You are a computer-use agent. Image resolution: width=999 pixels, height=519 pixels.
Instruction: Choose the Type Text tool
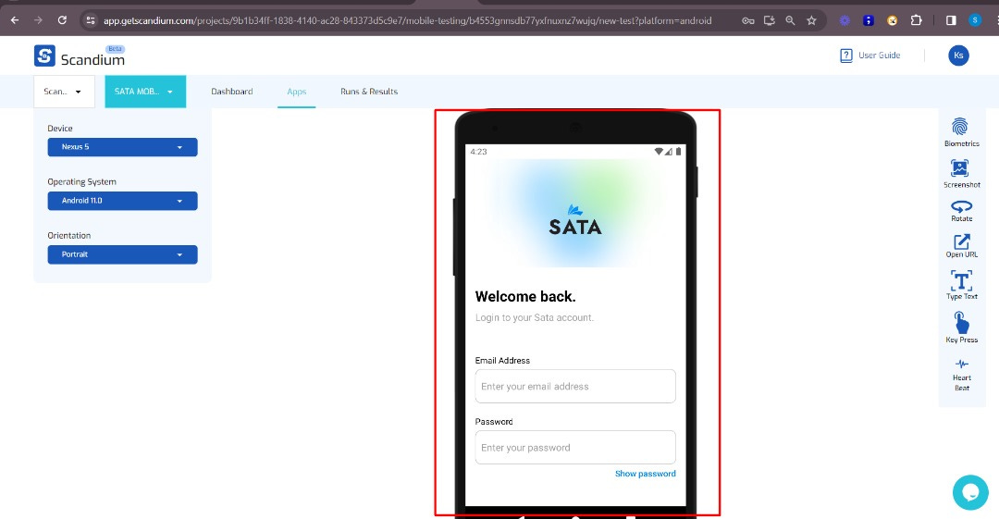(961, 284)
